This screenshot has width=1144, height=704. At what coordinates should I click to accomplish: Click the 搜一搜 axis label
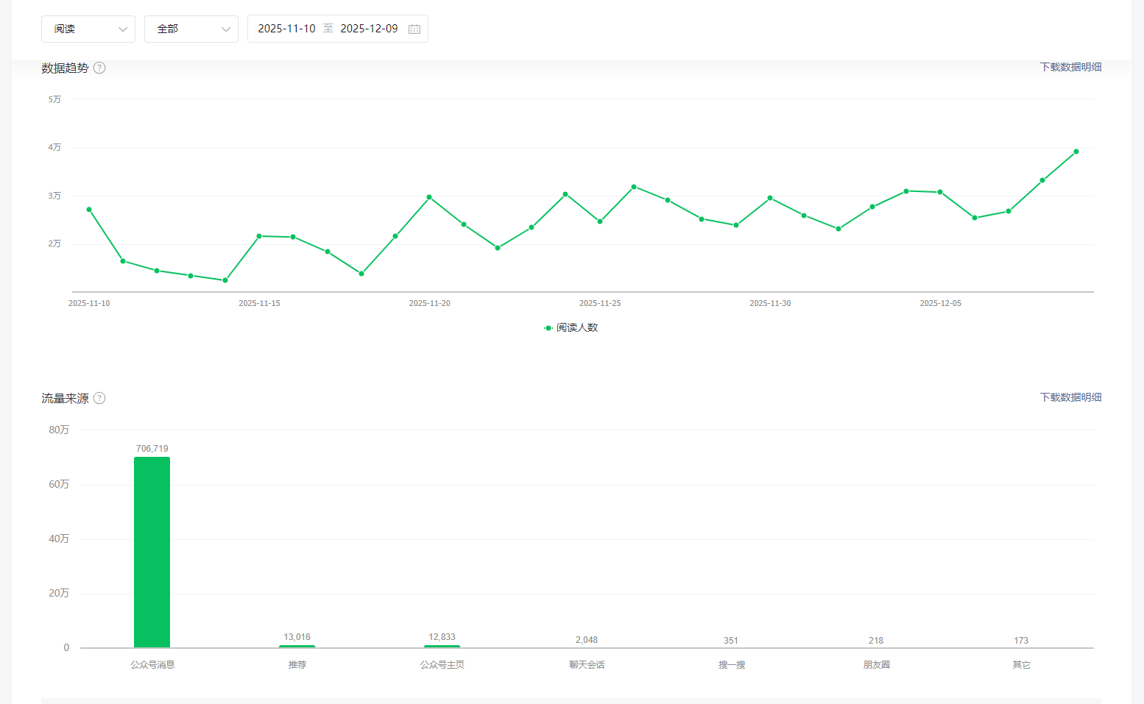(x=732, y=664)
